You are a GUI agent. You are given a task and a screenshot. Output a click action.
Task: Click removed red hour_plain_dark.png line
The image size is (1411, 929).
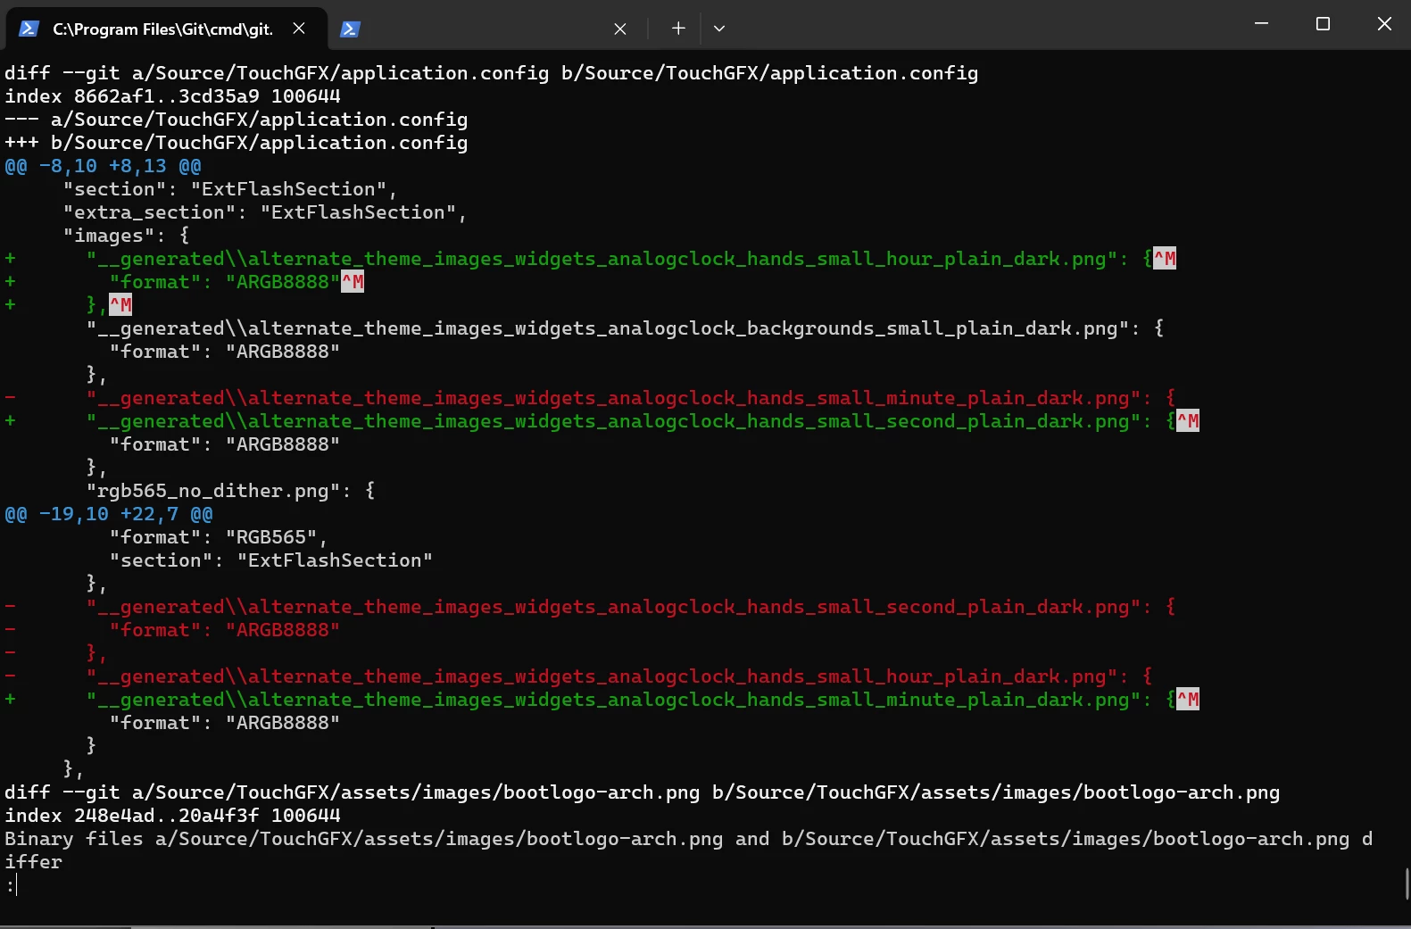[x=579, y=676]
